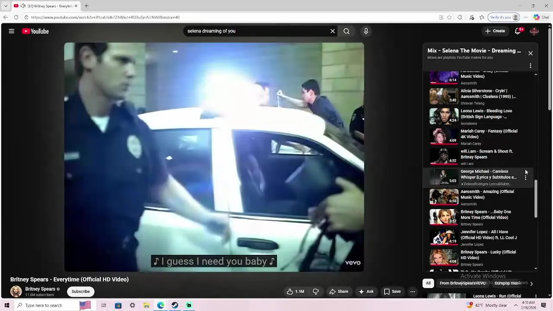Open the taskbar clock and date
553x311 pixels.
(529, 305)
